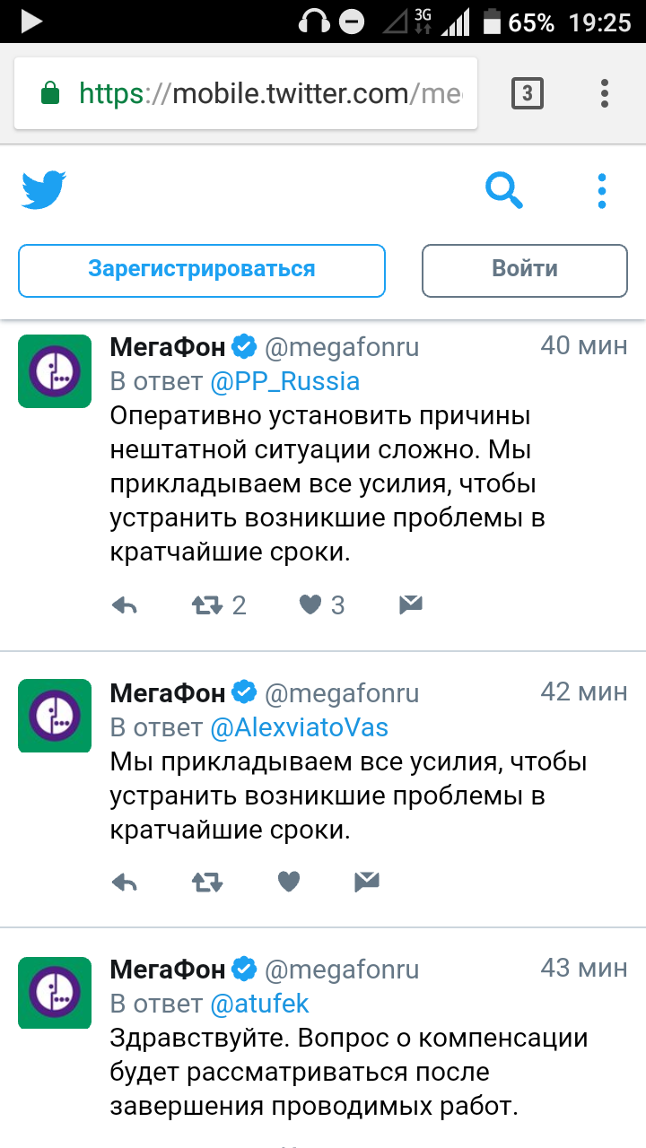Open the @atufek mention link
The height and width of the screenshot is (1148, 646).
259,1003
